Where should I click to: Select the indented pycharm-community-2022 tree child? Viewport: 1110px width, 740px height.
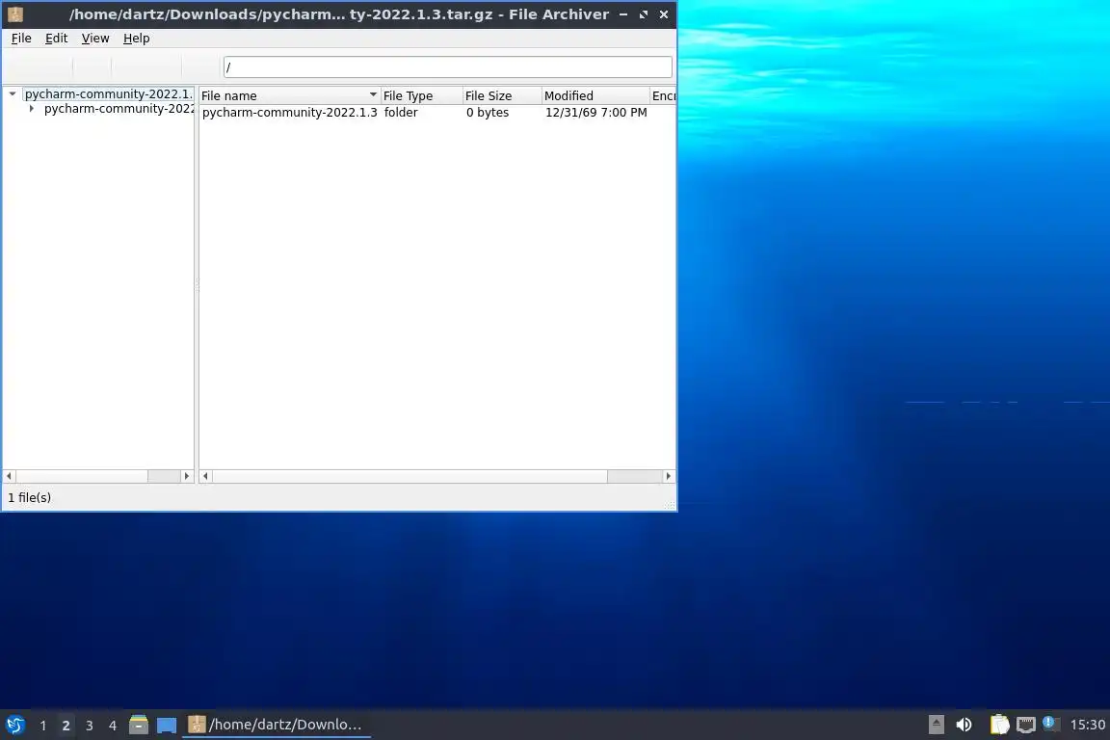tap(119, 108)
